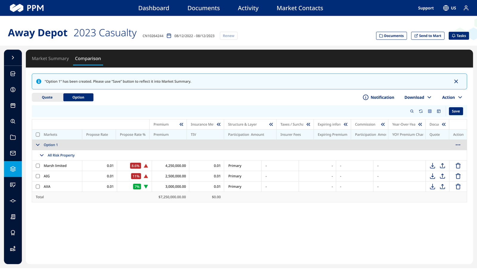Check the AIG row checkbox
The width and height of the screenshot is (477, 279).
tap(38, 176)
